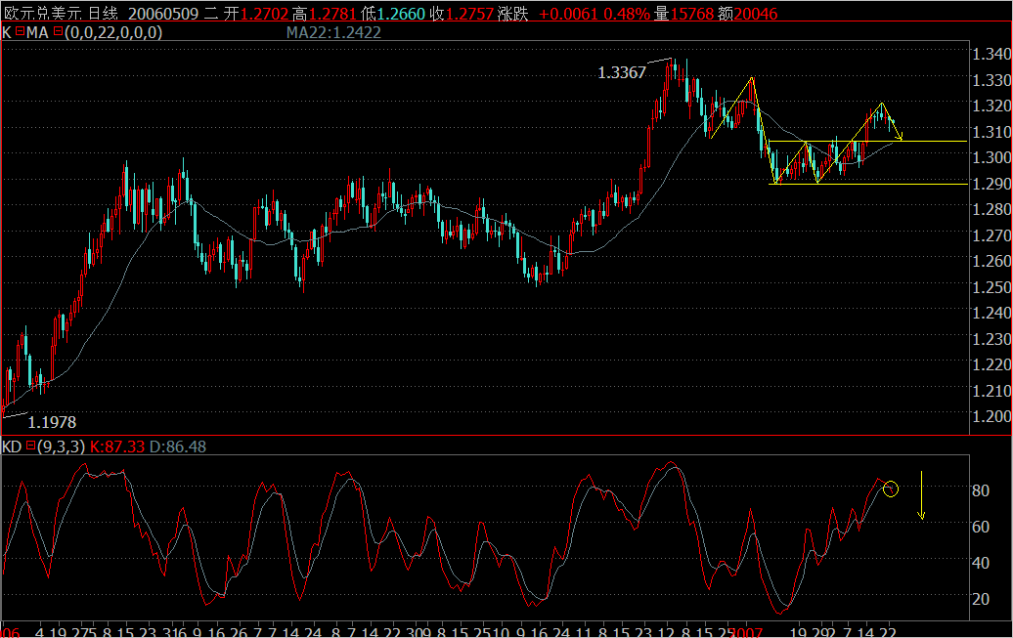Toggle the MA overlay display
1013x638 pixels.
coord(39,31)
